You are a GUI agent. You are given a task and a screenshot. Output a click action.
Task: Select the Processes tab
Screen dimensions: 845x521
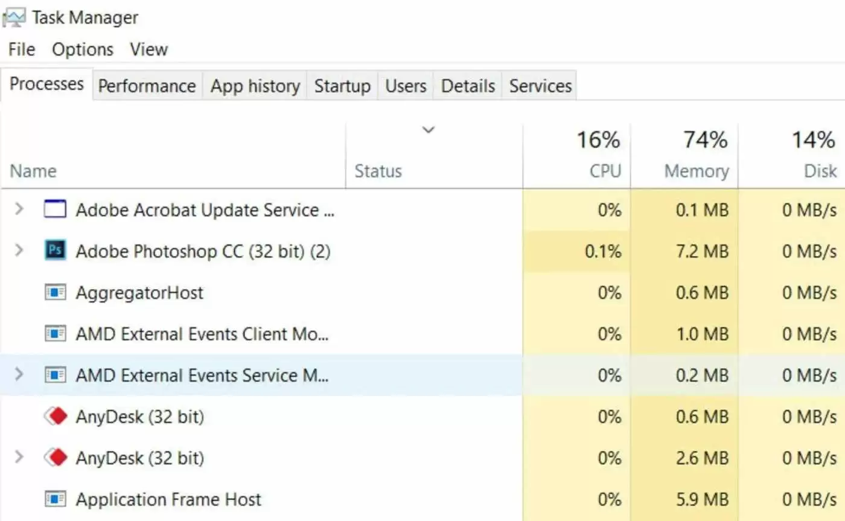point(46,84)
